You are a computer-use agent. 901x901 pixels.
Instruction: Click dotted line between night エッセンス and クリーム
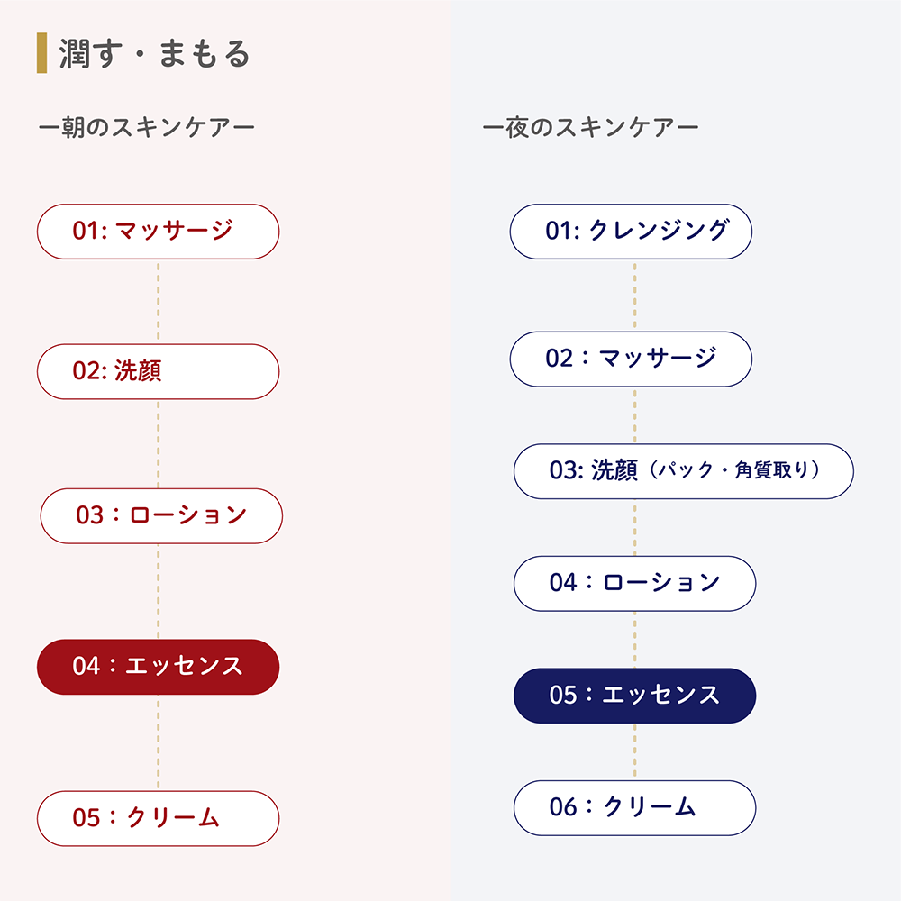point(634,752)
